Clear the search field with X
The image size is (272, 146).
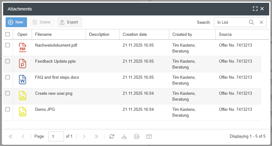click(x=261, y=22)
